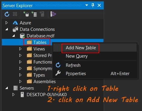
Task: Click the Assemblies folder icon
Action: tap(29, 81)
